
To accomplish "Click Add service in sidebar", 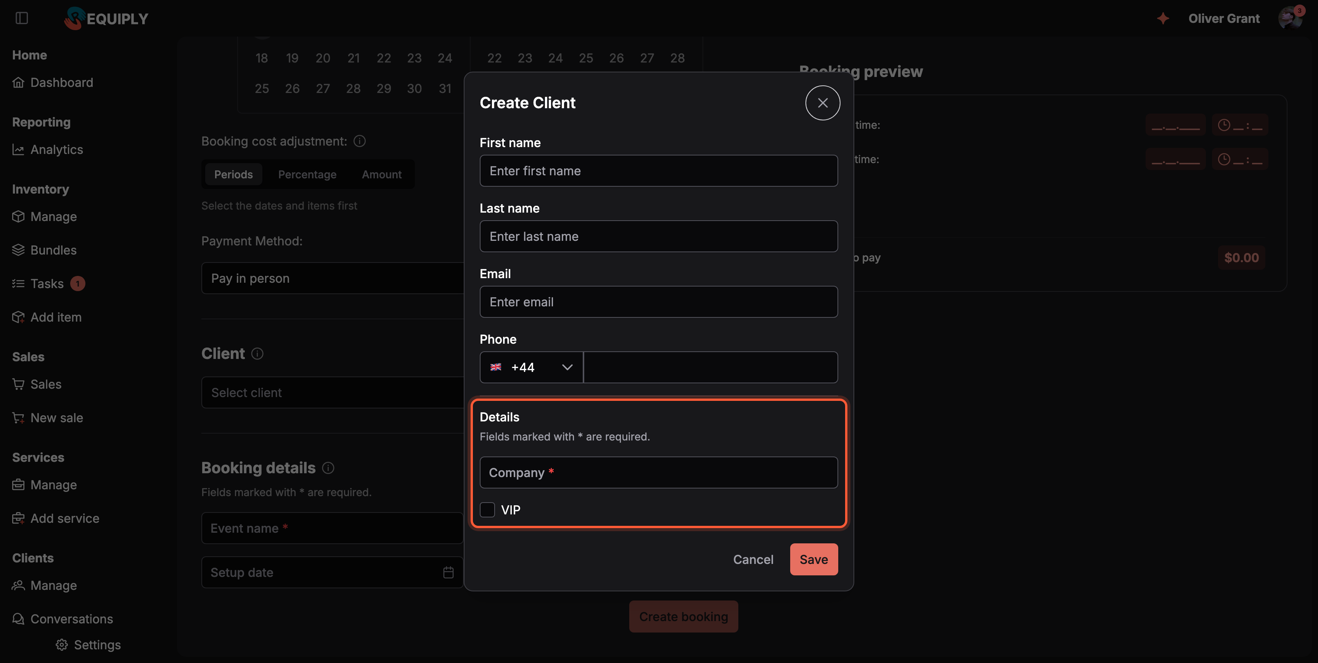I will 56,518.
